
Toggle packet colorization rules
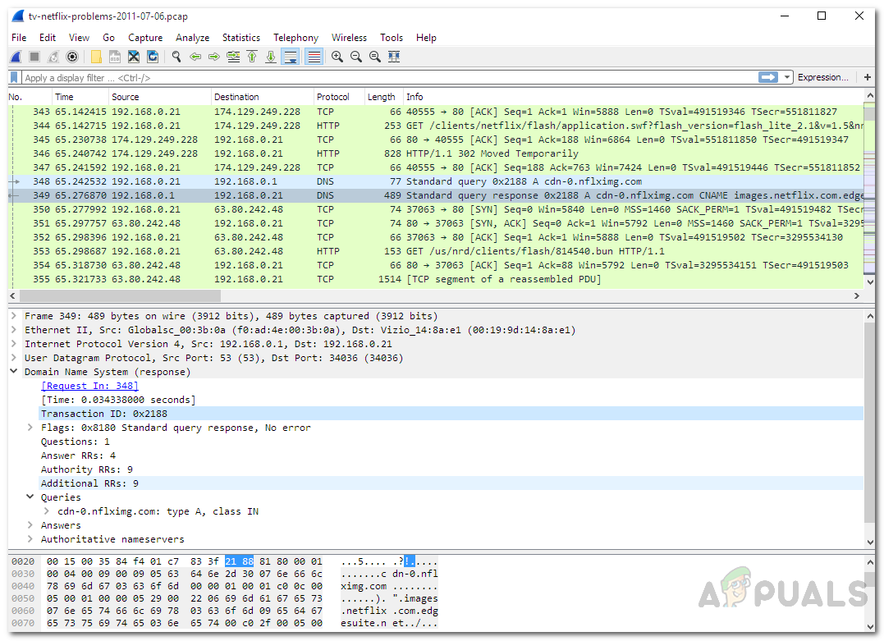coord(313,57)
